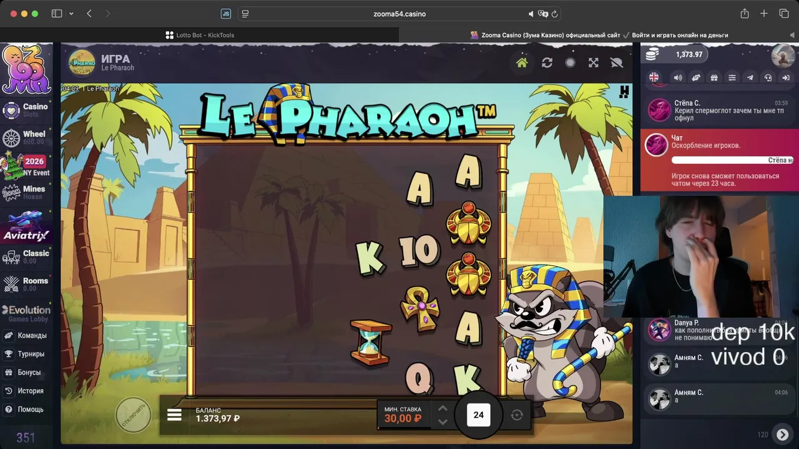The height and width of the screenshot is (449, 799).
Task: Click the Hacksaw H logo in the game
Action: coord(624,92)
